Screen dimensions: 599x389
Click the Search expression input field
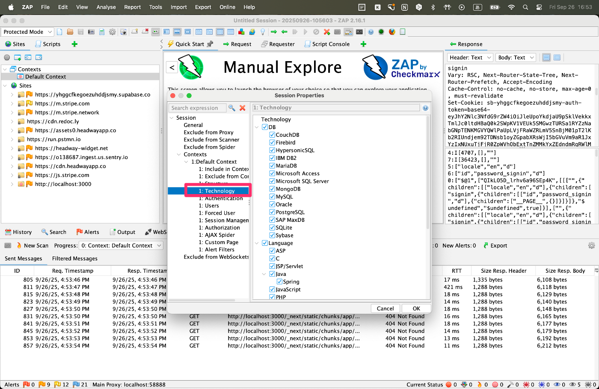[x=197, y=108]
